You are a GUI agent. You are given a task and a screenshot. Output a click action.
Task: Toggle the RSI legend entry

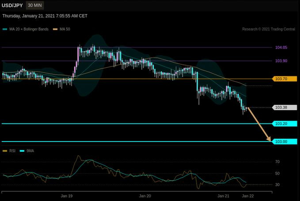click(9, 151)
